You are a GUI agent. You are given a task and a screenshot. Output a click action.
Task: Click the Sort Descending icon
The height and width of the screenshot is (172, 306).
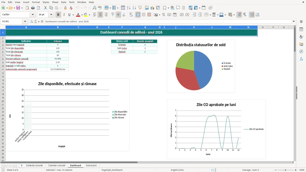tap(134, 8)
